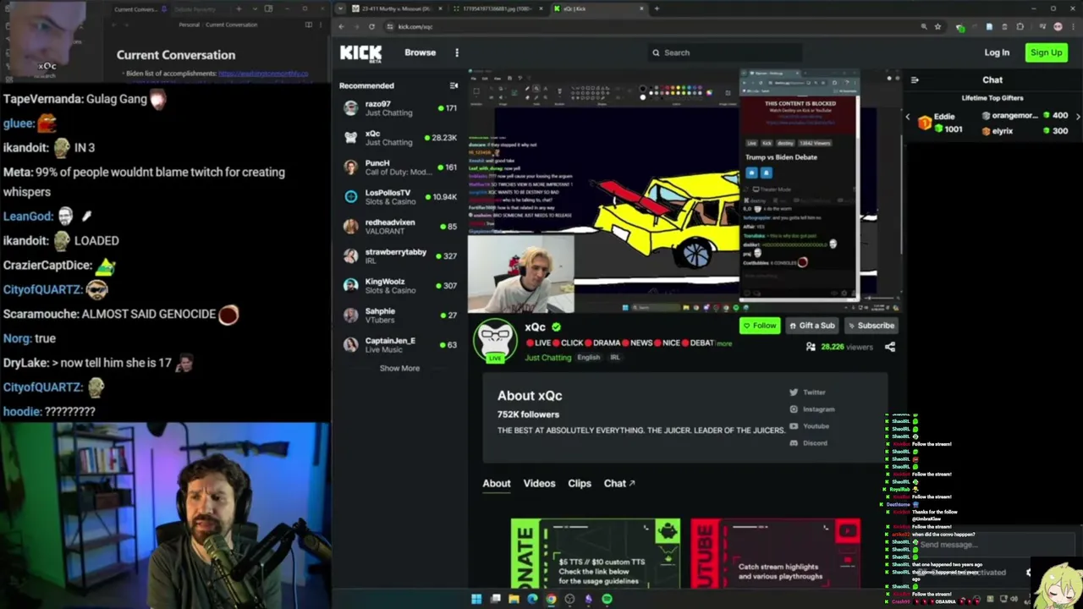The width and height of the screenshot is (1083, 609).
Task: Select the Current Conversation tab in the notes app
Action: [x=140, y=9]
